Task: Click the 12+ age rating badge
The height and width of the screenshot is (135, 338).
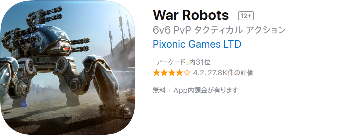Action: pos(246,16)
